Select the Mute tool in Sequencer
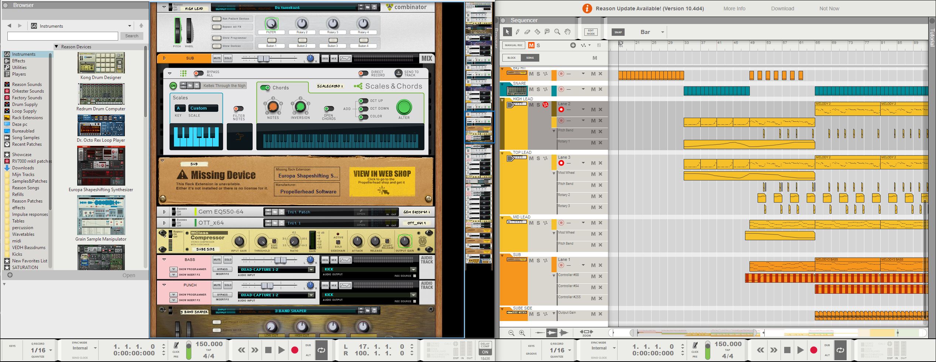 click(x=547, y=32)
